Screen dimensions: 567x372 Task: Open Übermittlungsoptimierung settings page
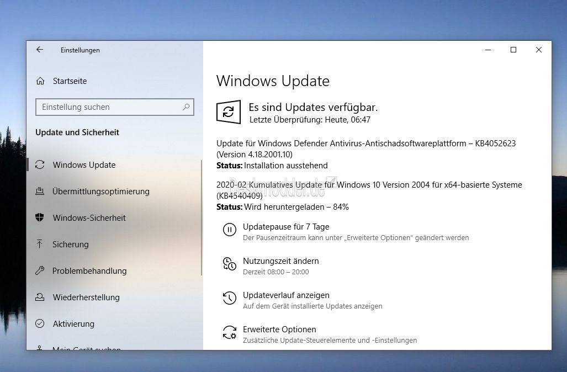pyautogui.click(x=101, y=191)
